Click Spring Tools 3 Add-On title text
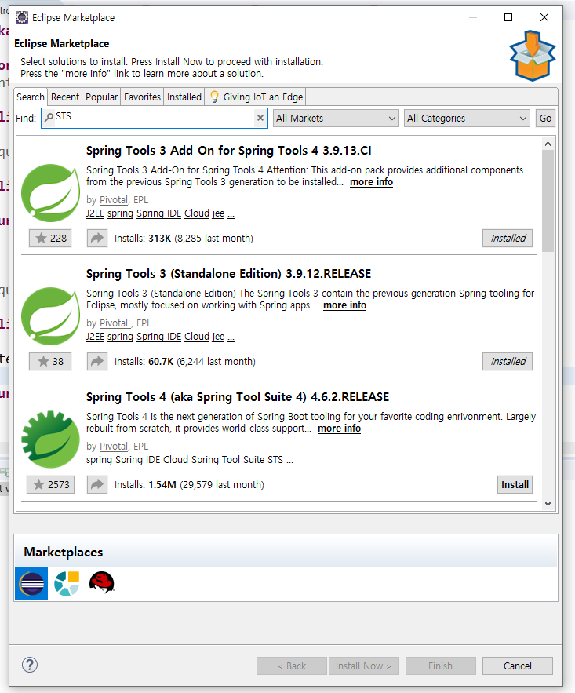575x693 pixels. (229, 151)
